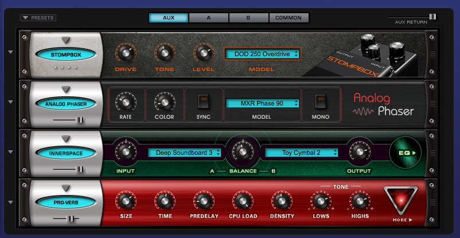Open the Deep Soundboard 3 impulse dropdown
The image size is (460, 238).
point(184,153)
